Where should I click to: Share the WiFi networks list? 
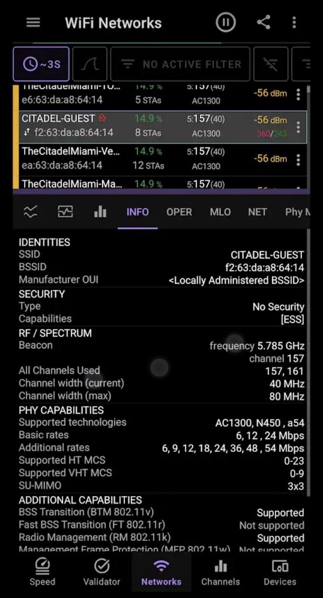pos(264,22)
